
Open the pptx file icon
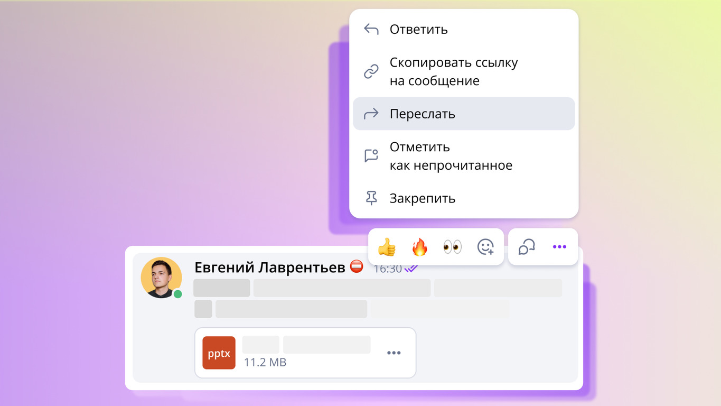(219, 353)
